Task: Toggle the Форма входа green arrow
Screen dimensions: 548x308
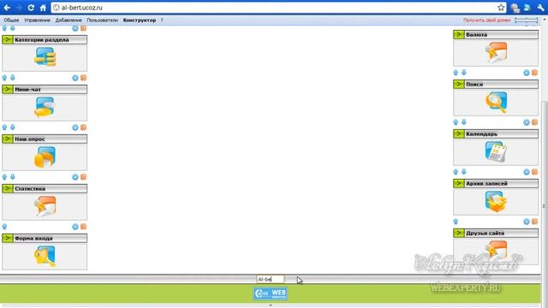Action: tap(8, 238)
